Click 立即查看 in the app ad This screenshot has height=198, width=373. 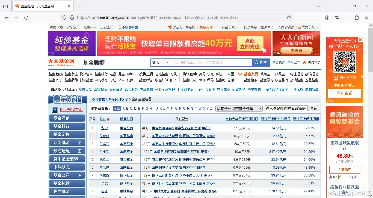(x=345, y=93)
